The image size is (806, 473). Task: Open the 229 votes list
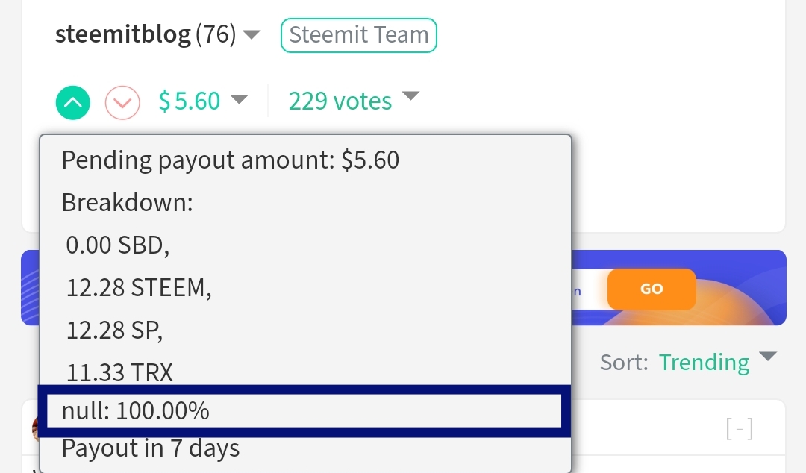(x=340, y=101)
